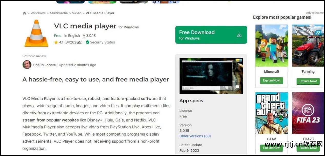
Task: Open the Windows breadcrumb link
Action: click(x=38, y=13)
